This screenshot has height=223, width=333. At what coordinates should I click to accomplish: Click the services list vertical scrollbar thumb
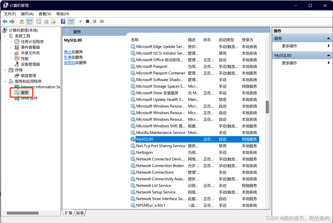tap(267, 107)
